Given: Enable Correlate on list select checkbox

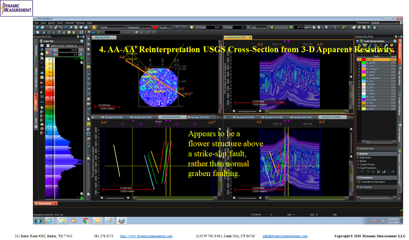Looking at the screenshot, I should pos(358,182).
